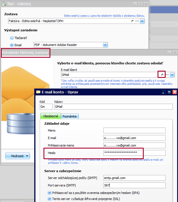Expand the E-mail klient dropdown arrow
This screenshot has width=178, height=202.
[x=172, y=74]
